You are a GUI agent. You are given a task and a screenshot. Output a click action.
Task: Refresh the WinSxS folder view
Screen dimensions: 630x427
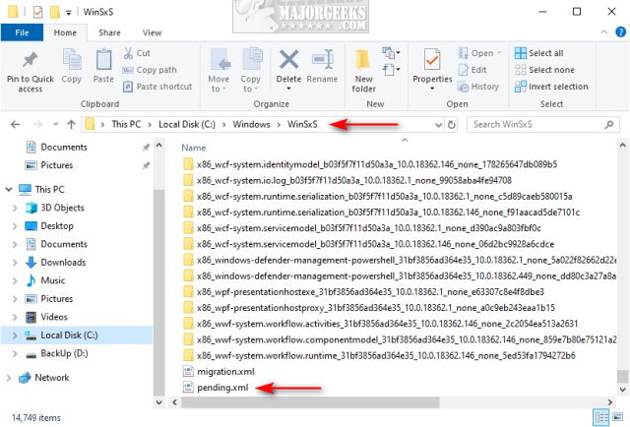[451, 125]
